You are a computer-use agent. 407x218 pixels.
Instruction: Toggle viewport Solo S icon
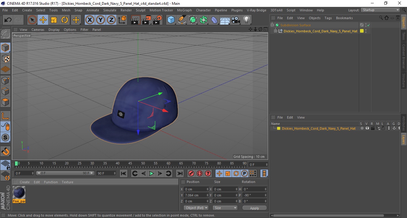(5, 137)
